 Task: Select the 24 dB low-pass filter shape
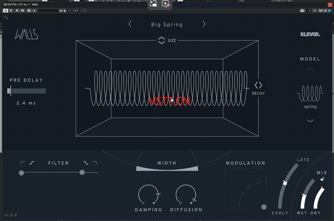coord(86,163)
